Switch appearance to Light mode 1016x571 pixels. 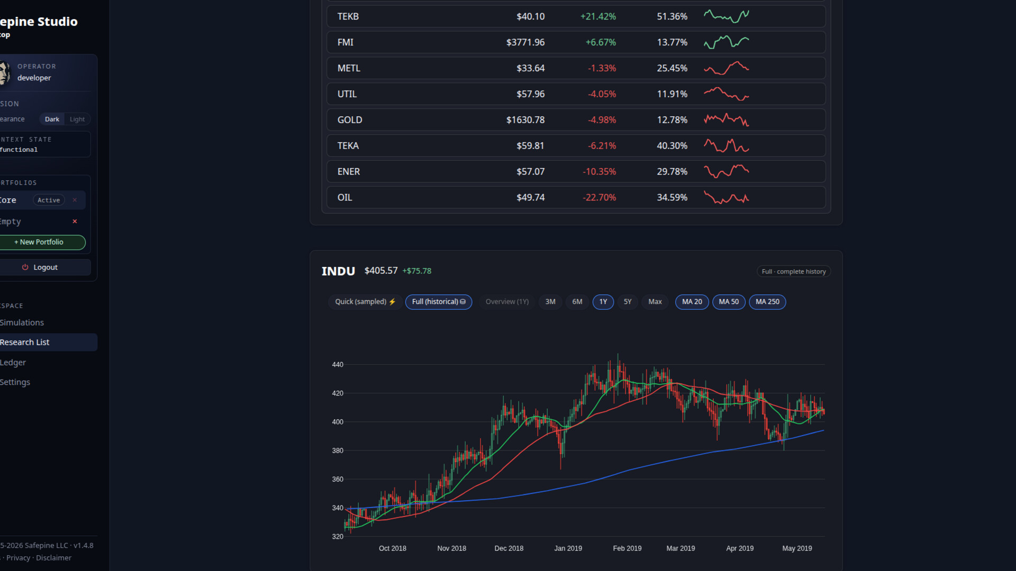(77, 119)
